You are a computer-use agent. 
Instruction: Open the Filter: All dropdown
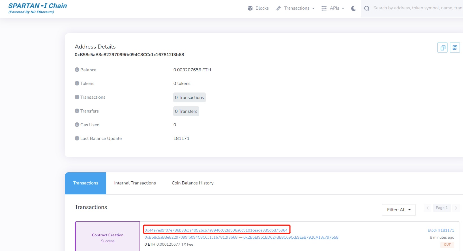coord(398,210)
